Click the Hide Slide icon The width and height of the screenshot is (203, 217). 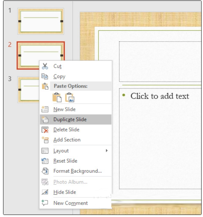click(45, 192)
